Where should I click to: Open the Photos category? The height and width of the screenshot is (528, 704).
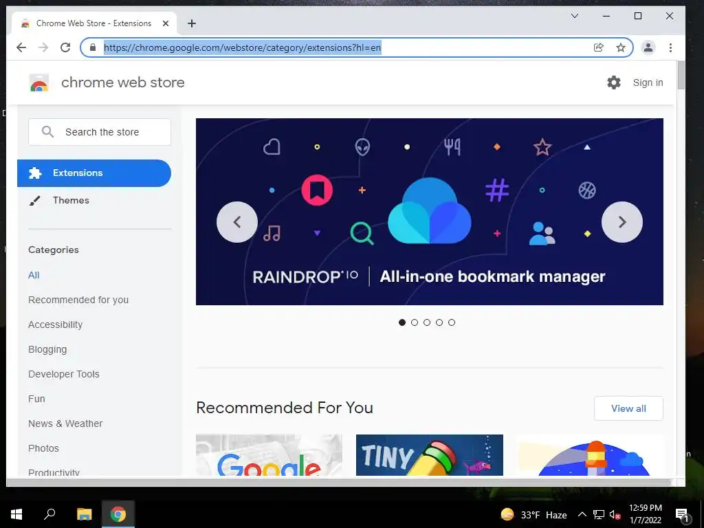coord(43,448)
